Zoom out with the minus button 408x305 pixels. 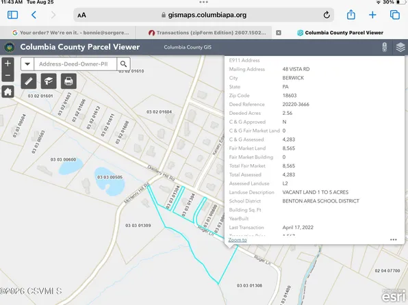(x=8, y=75)
